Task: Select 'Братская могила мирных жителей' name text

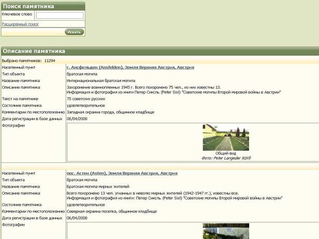Action: [98, 187]
